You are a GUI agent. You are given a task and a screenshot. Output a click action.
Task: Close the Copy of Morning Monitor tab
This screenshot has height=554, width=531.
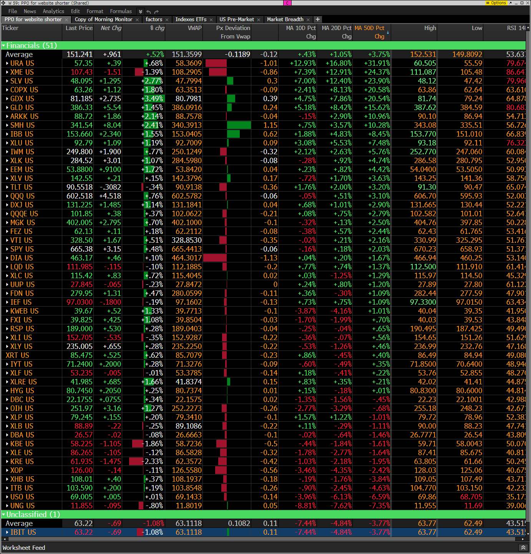click(137, 20)
